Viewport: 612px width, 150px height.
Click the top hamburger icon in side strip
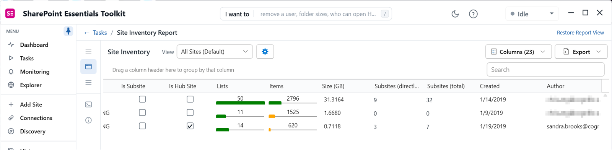[88, 51]
